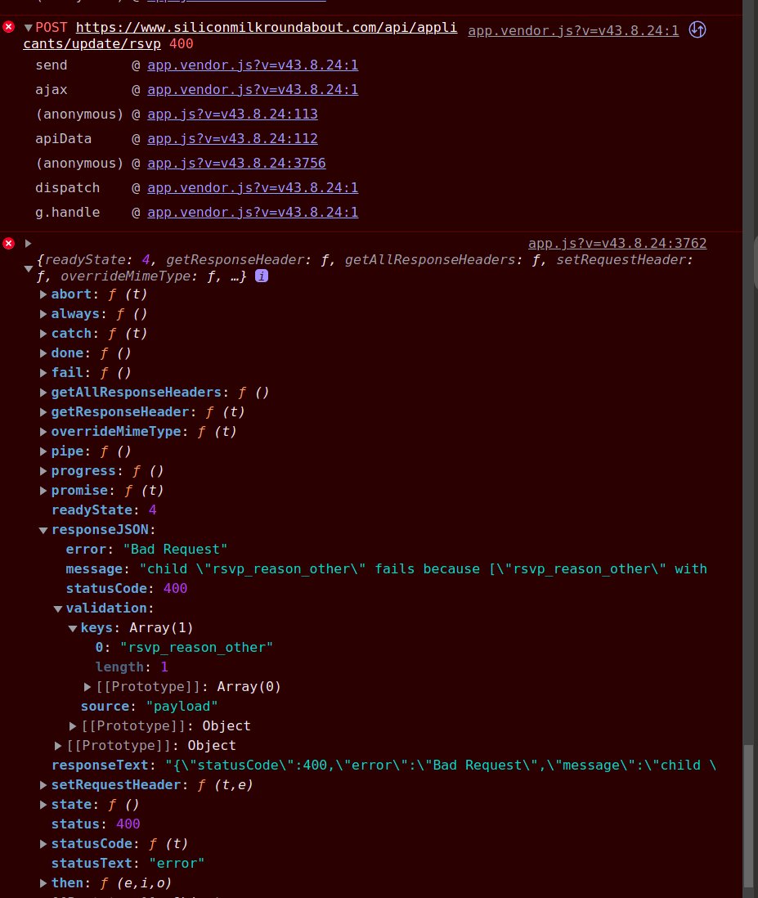
Task: Open the app.vendor.js link for g.handle
Action: pos(253,213)
